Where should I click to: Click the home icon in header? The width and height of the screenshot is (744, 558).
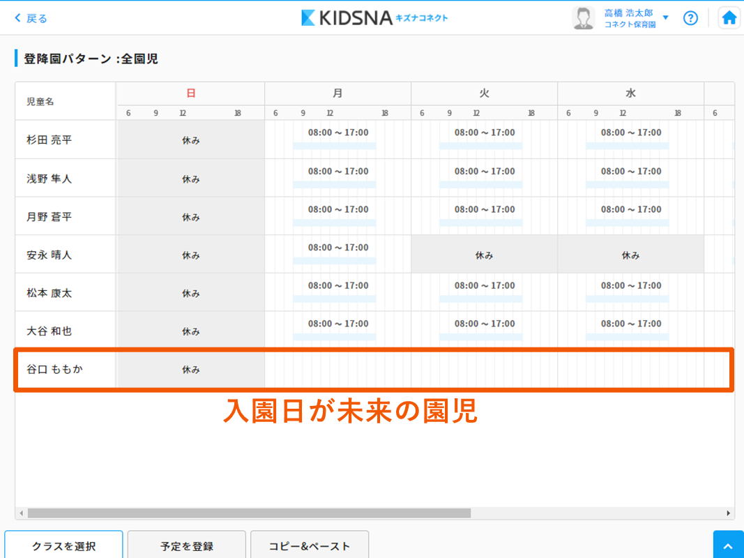coord(729,18)
